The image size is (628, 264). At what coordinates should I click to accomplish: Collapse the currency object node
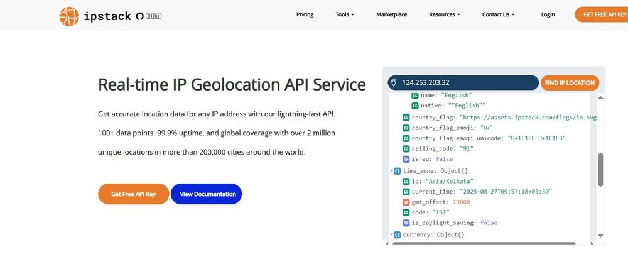391,234
